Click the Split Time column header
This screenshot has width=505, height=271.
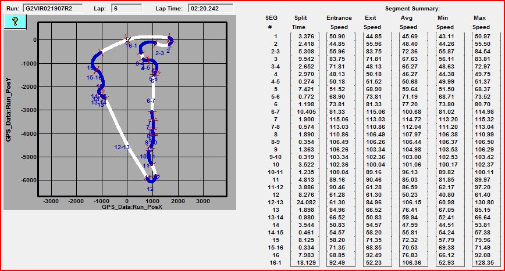(300, 23)
